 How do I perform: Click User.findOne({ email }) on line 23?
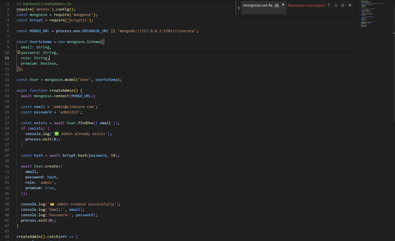tap(92, 123)
